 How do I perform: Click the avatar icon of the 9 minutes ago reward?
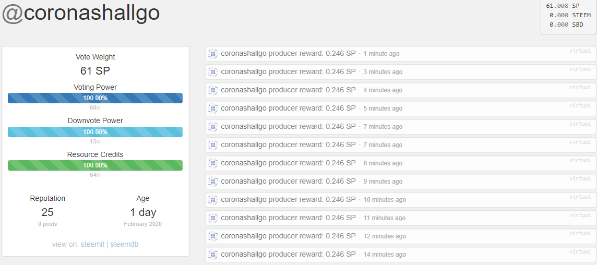tap(213, 182)
